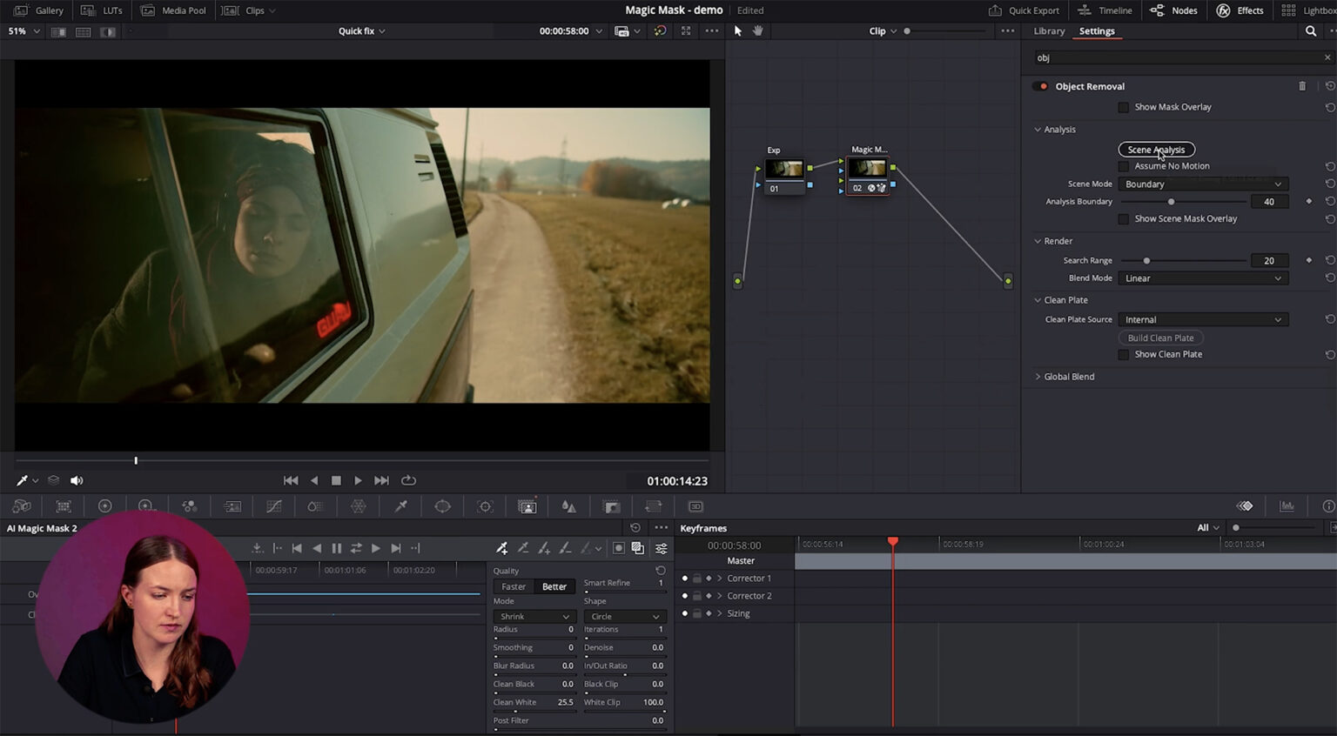The height and width of the screenshot is (736, 1337).
Task: Select the Faster quality button
Action: [x=514, y=586]
